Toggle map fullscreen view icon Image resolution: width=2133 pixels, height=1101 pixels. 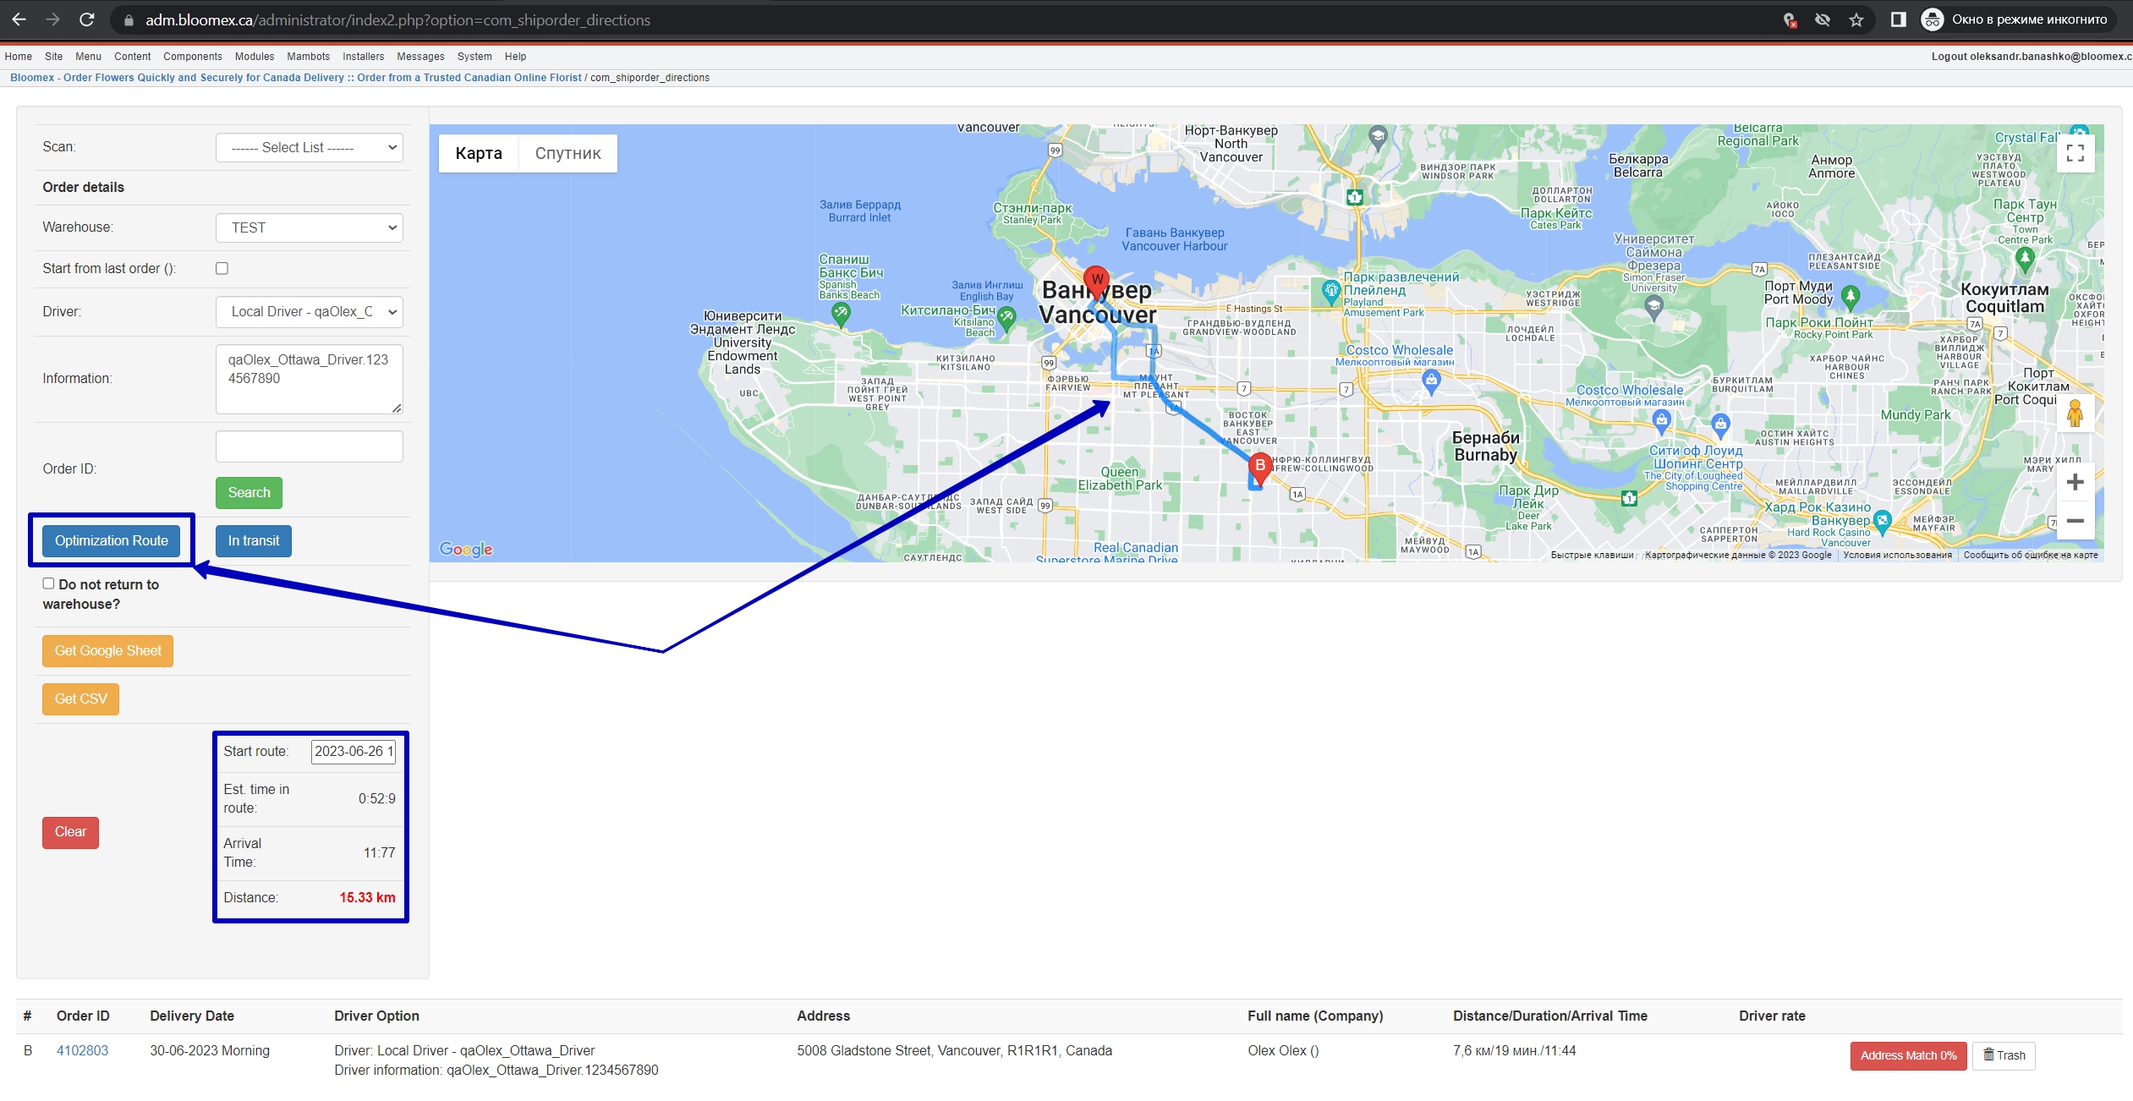(2075, 153)
